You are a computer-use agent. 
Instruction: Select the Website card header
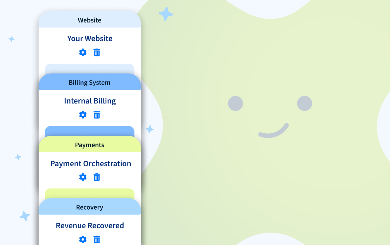(90, 20)
